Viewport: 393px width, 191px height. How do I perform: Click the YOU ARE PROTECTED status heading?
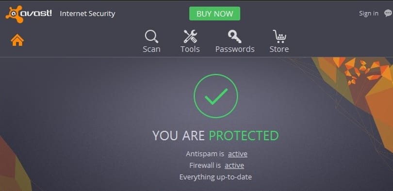click(215, 135)
